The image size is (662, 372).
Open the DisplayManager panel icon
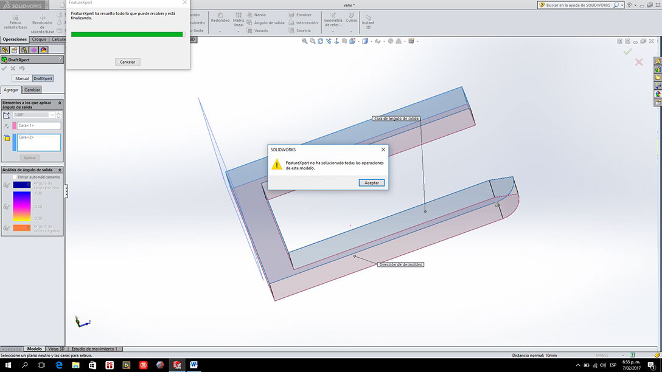click(x=43, y=50)
